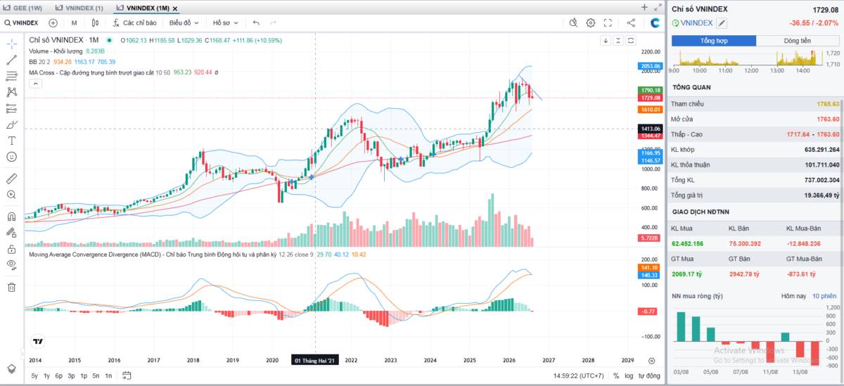Remove drawings using the trash icon
This screenshot has width=844, height=386.
(x=11, y=287)
